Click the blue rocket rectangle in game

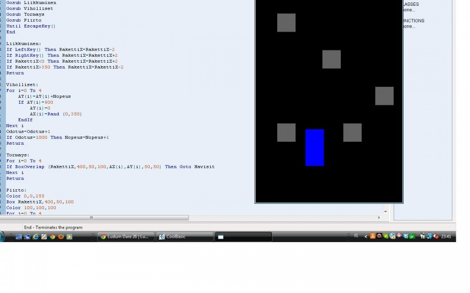pos(314,148)
